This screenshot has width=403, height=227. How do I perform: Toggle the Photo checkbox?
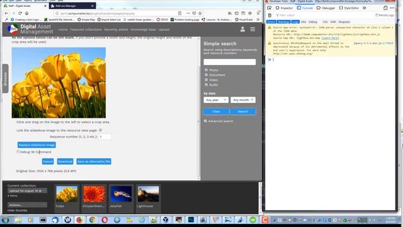(x=206, y=70)
